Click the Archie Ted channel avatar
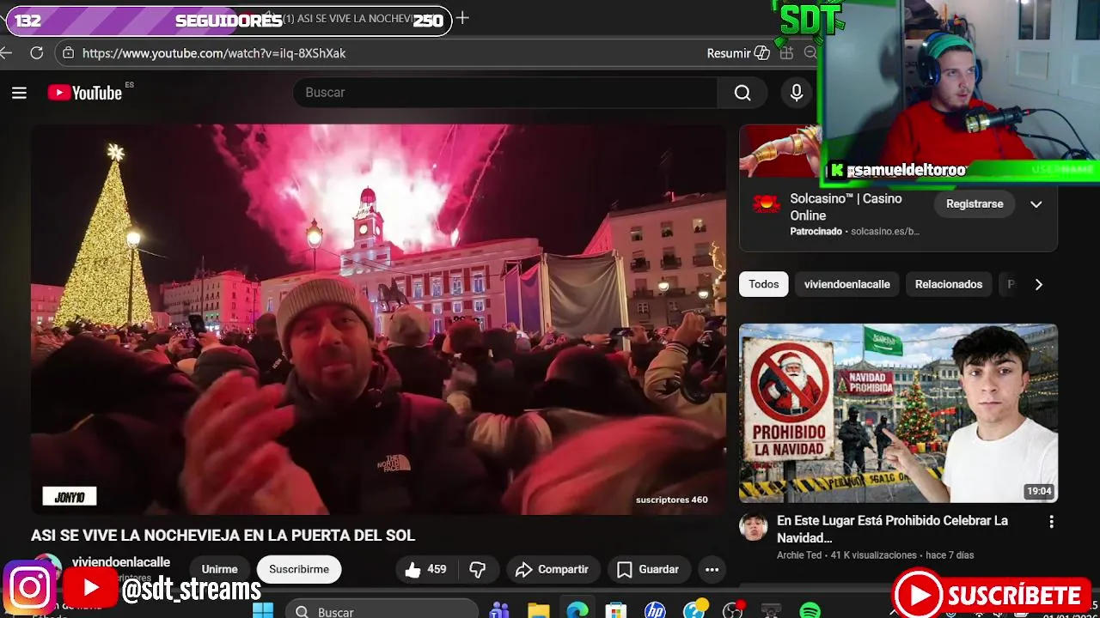 [754, 527]
